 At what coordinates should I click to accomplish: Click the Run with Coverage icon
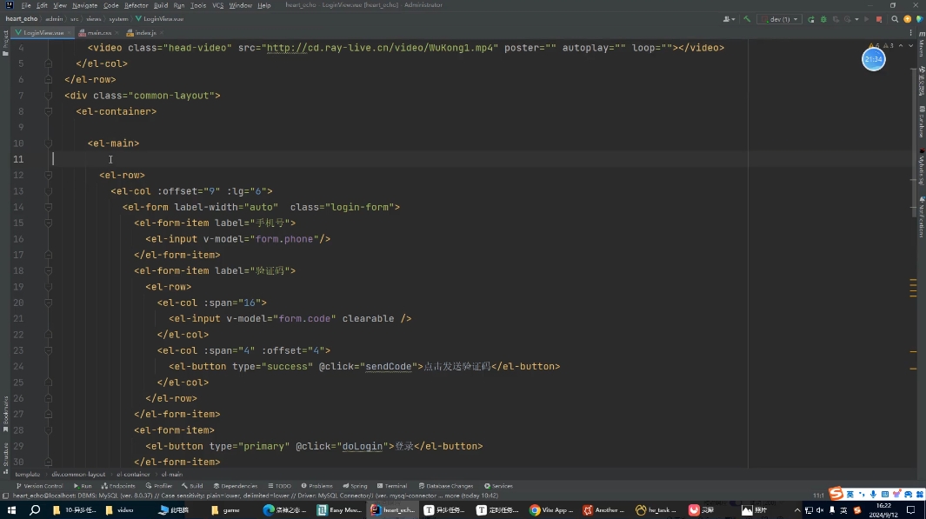pos(836,19)
